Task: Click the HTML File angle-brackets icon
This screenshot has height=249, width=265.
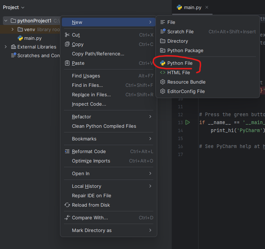Action: (163, 73)
